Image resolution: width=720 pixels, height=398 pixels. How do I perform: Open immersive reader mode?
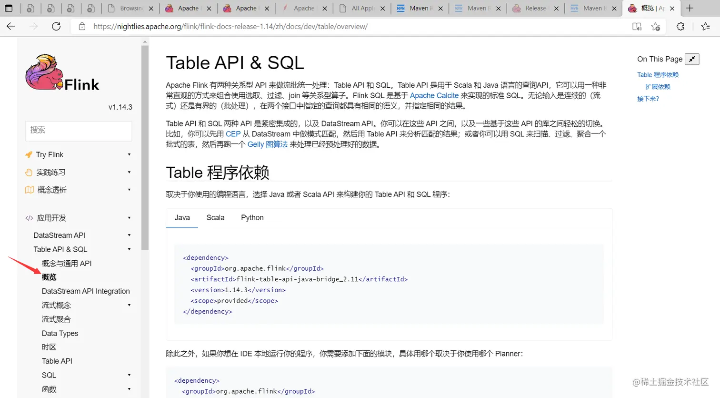click(x=637, y=27)
